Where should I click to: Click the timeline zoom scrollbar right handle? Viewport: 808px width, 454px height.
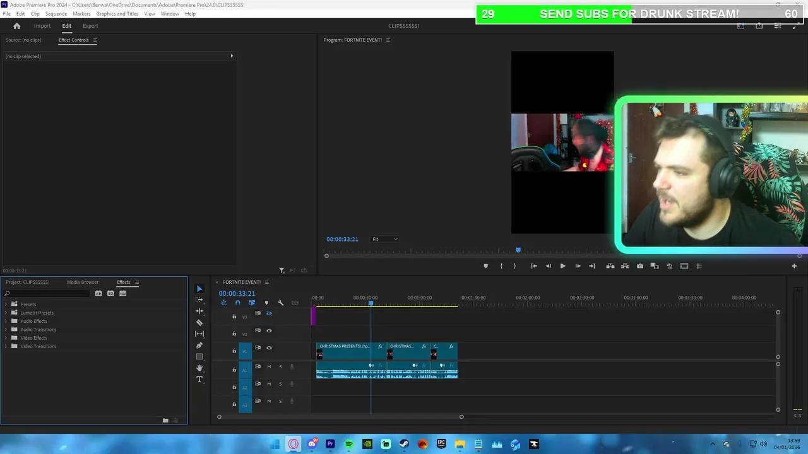click(x=461, y=417)
